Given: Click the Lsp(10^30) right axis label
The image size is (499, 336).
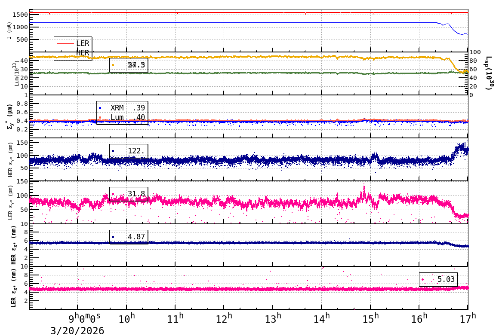Looking at the screenshot, I should (489, 73).
